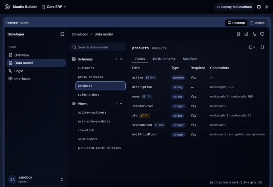Click the Interfaces book icon
Viewport: 273px width, 187px height.
(x=10, y=79)
